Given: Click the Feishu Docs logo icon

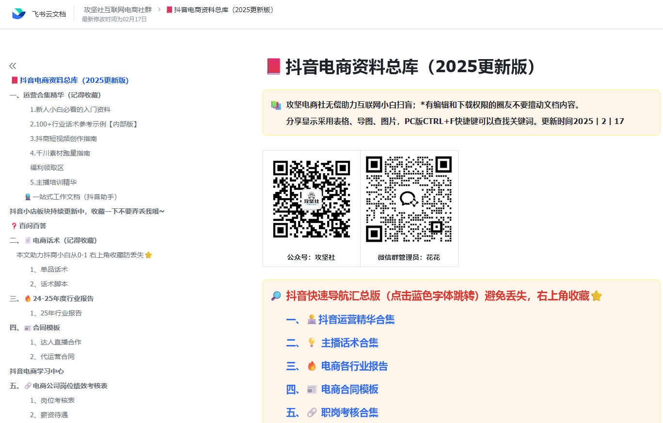Looking at the screenshot, I should (x=19, y=14).
